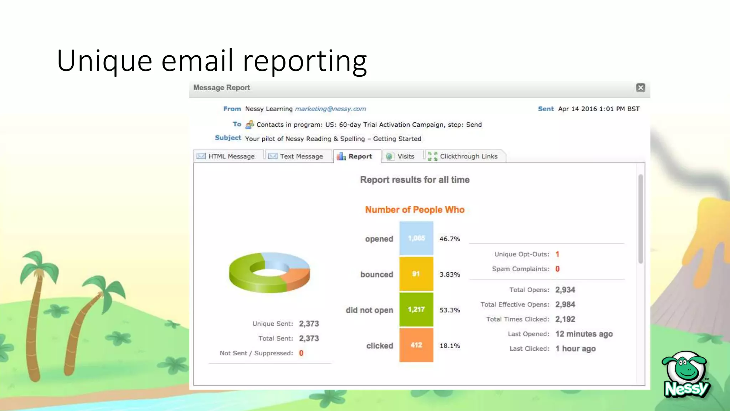Click the clicked orange bar showing 412

[x=416, y=345]
